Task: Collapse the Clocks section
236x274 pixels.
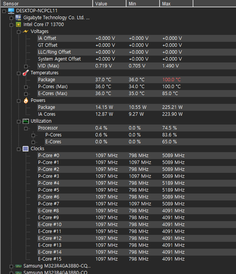Action: coord(18,149)
